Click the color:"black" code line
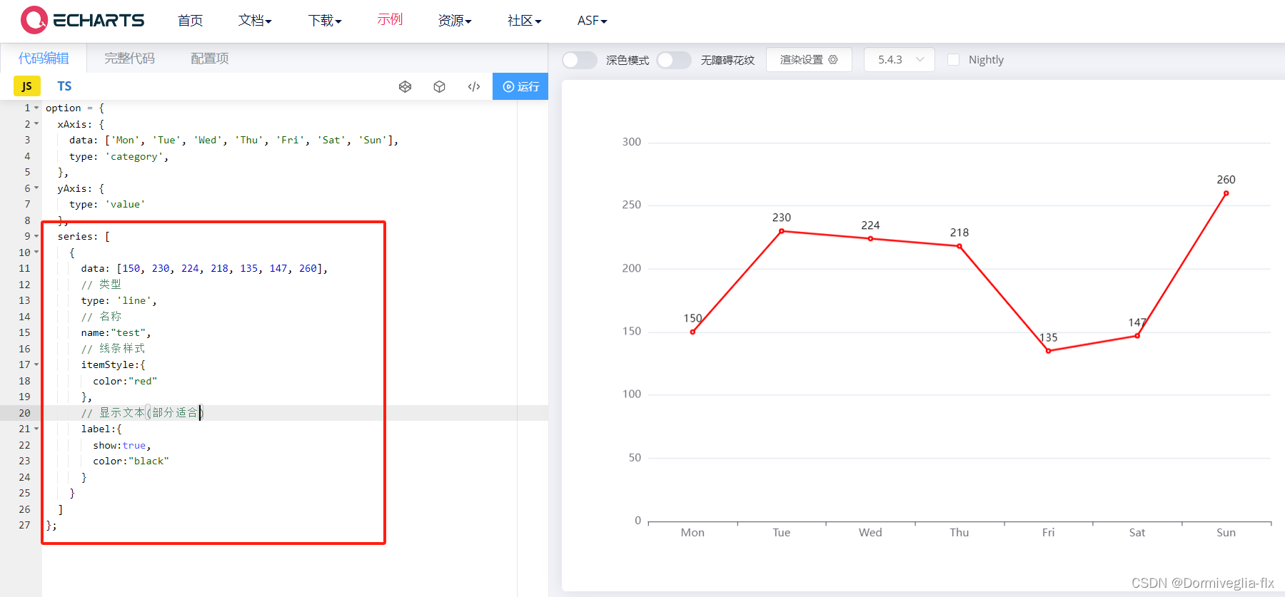 (131, 461)
